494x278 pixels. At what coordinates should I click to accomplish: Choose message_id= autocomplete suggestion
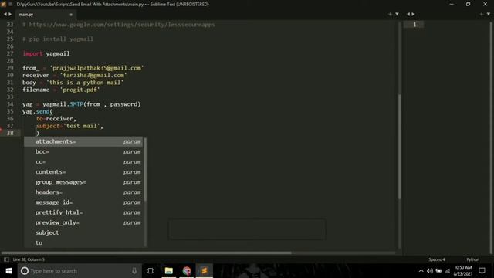(83, 202)
